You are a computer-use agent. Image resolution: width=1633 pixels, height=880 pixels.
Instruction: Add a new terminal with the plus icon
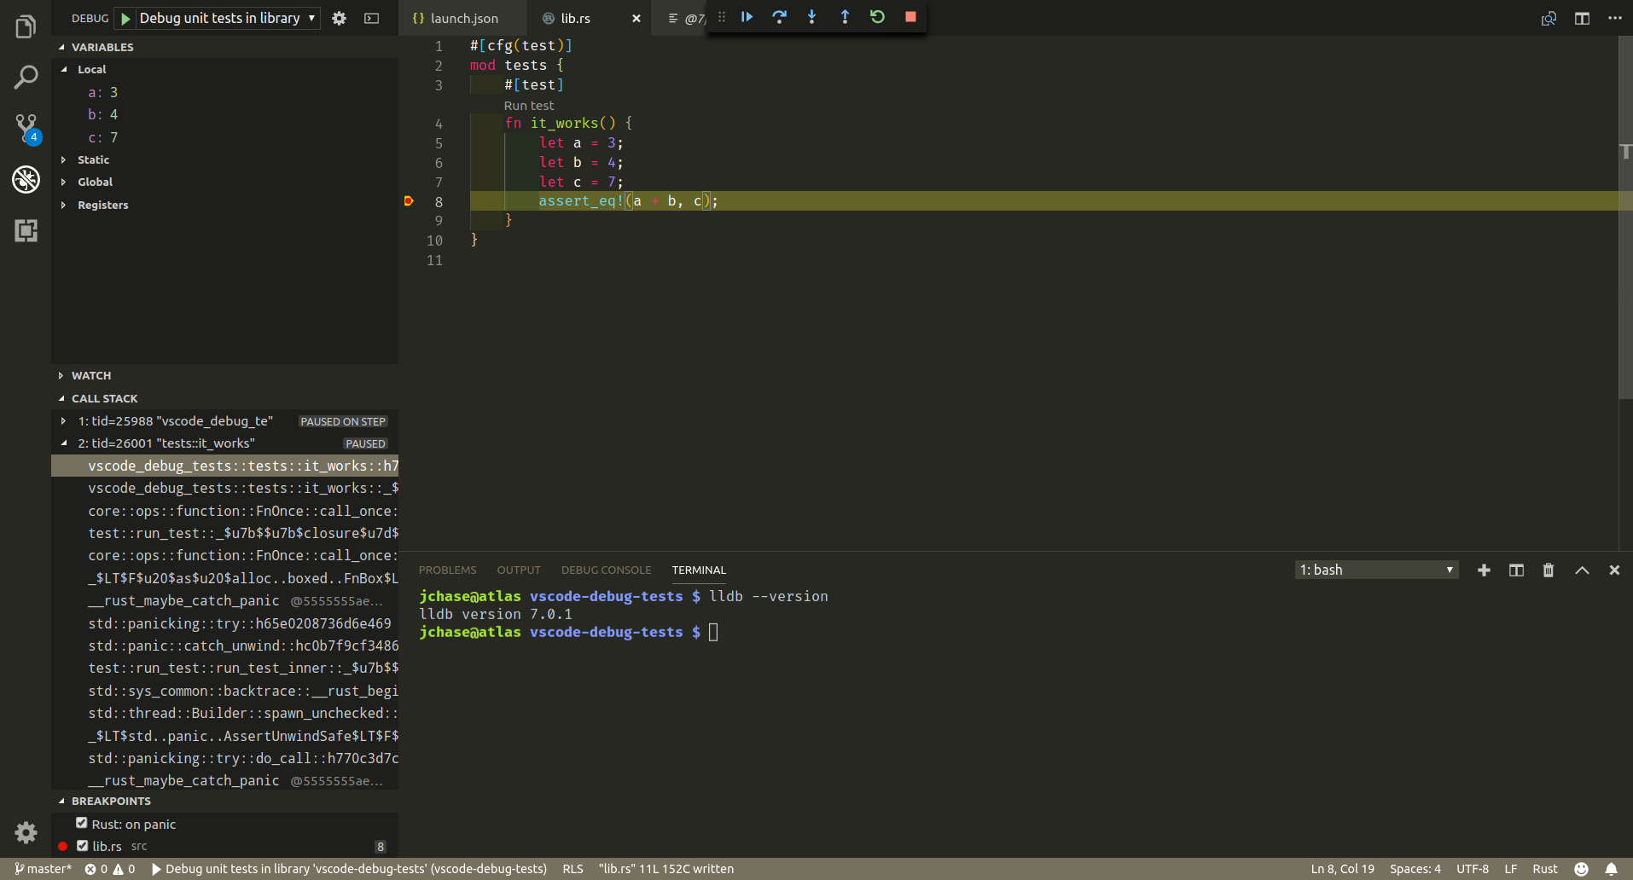(1484, 570)
